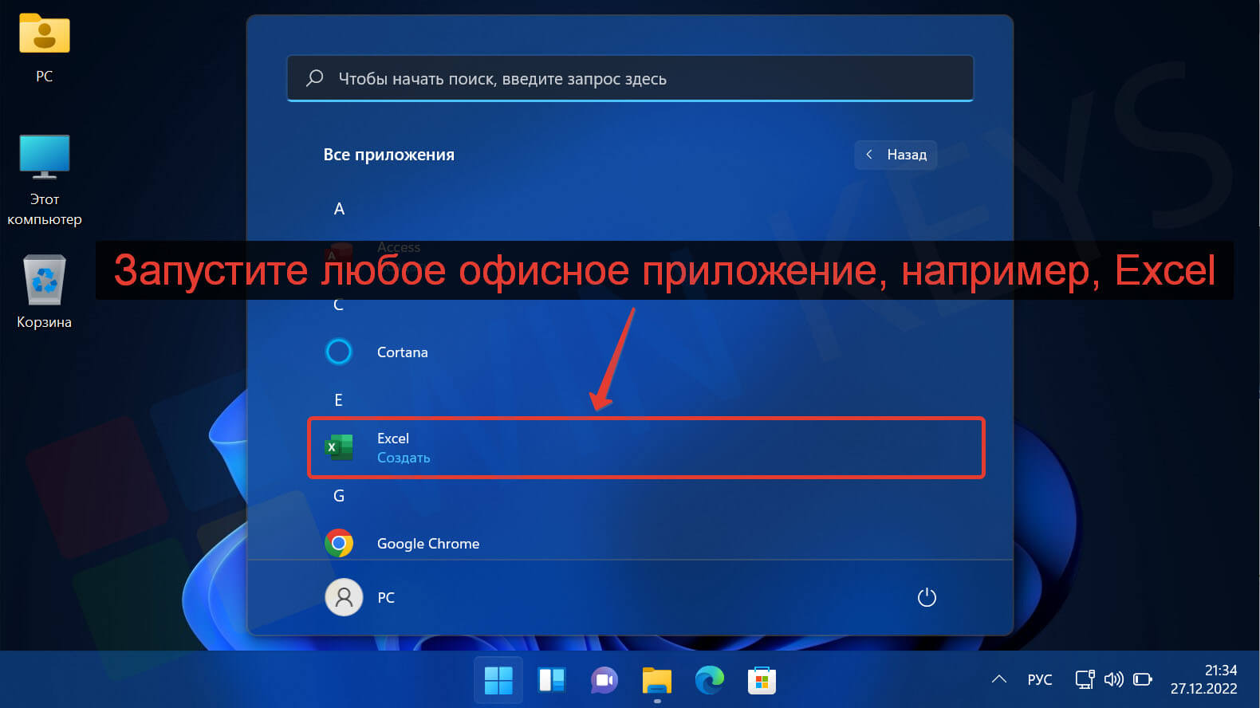Launch Google Chrome from the app list
Image resolution: width=1260 pixels, height=708 pixels.
coord(427,544)
